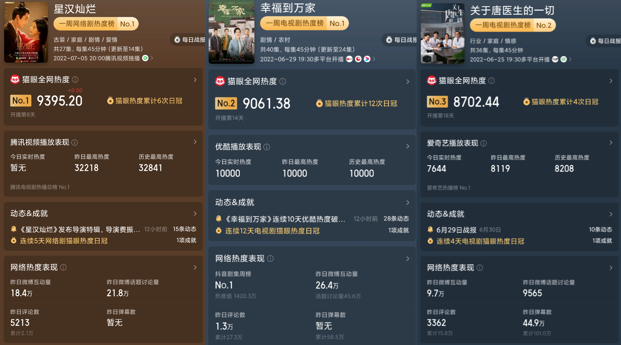Open 一周电视剧热度榜 No.2 badge
The width and height of the screenshot is (621, 345).
coord(513,25)
